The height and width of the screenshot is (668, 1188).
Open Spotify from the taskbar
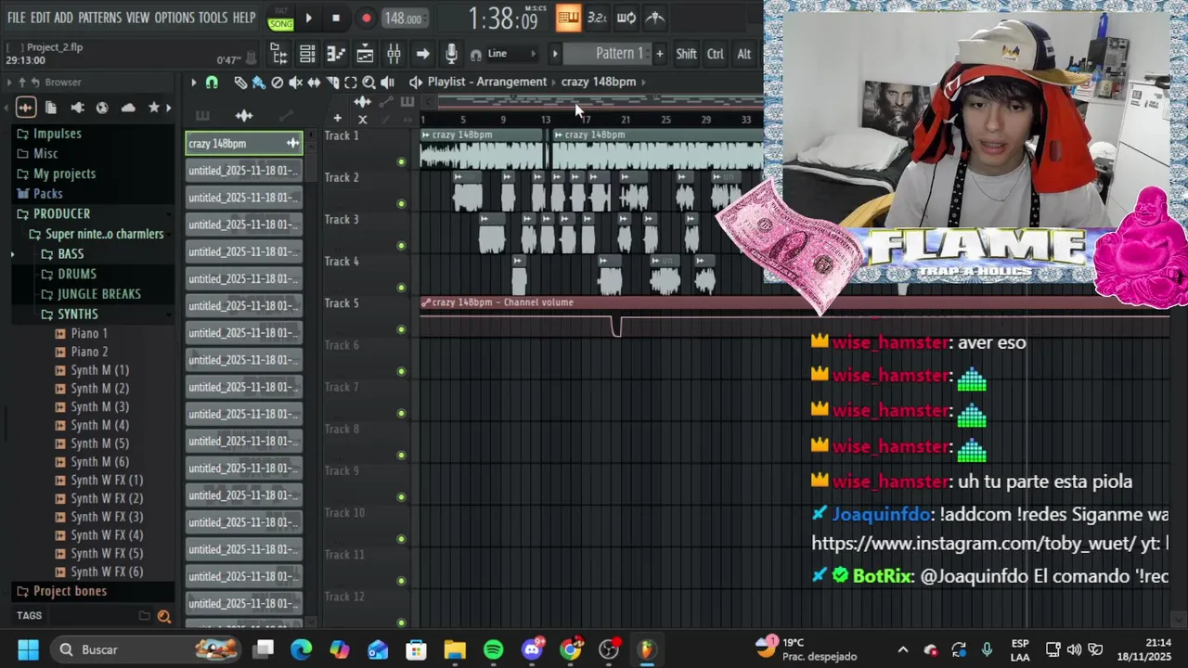click(493, 649)
